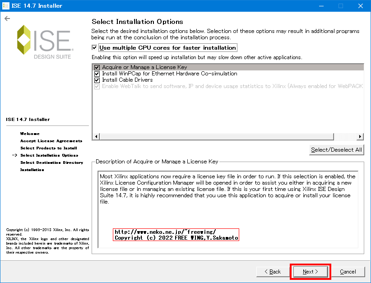Screen dimensions: 371x283
Task: Click the Select Installation Options heading
Action: [137, 22]
